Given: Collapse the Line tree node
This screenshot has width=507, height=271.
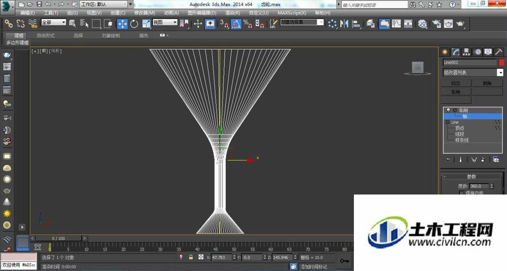Looking at the screenshot, I should [448, 122].
